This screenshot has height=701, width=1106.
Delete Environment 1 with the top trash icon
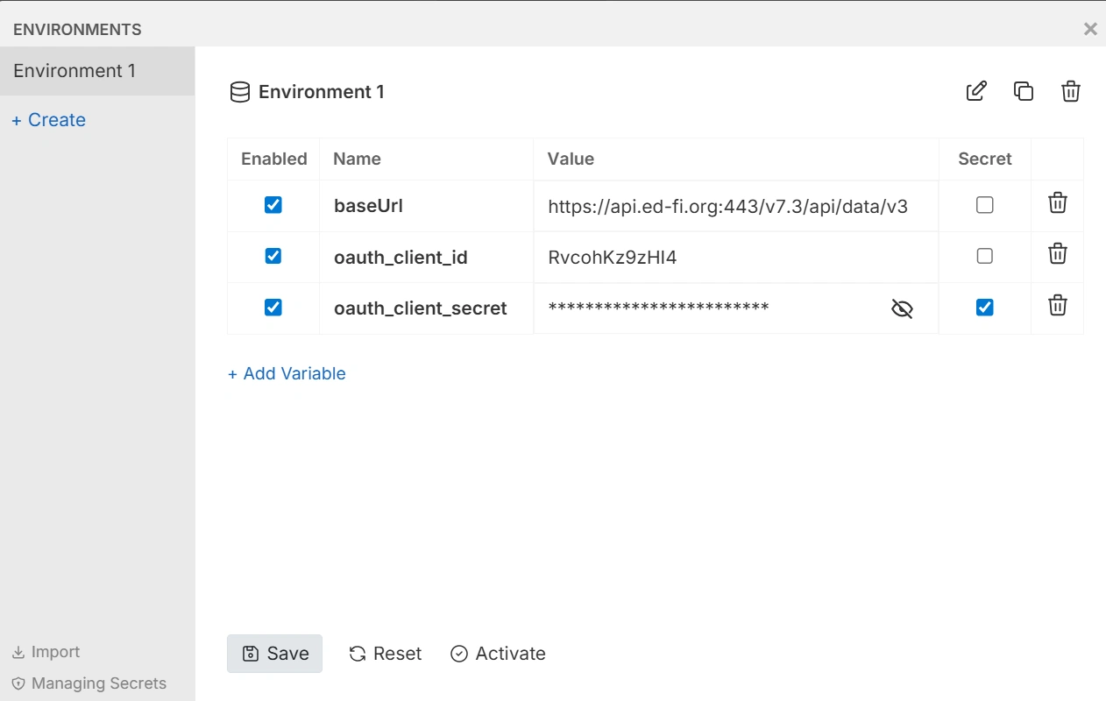pyautogui.click(x=1070, y=91)
